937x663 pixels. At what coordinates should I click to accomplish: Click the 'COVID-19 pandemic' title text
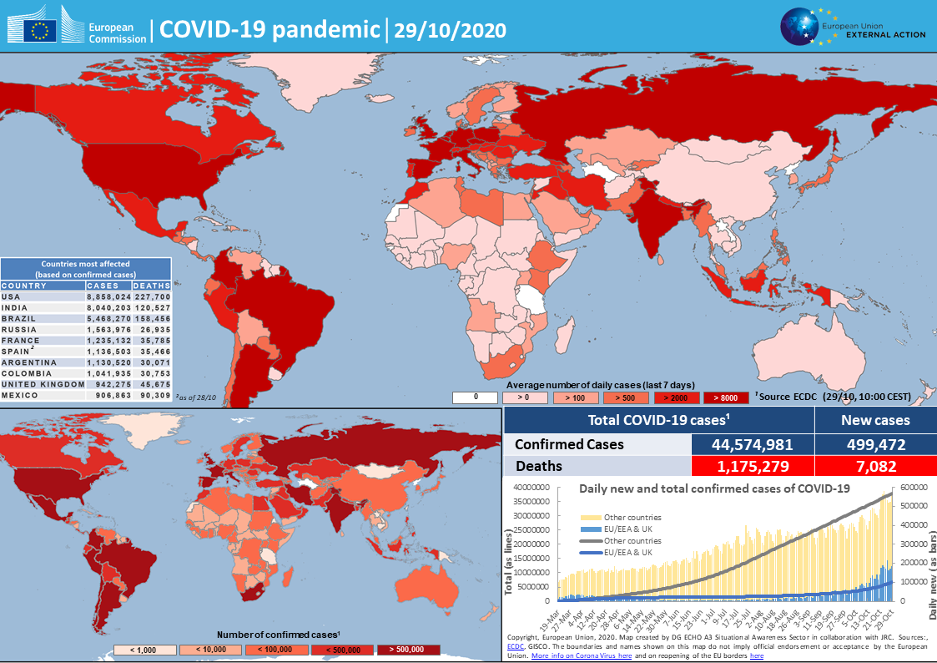[270, 30]
